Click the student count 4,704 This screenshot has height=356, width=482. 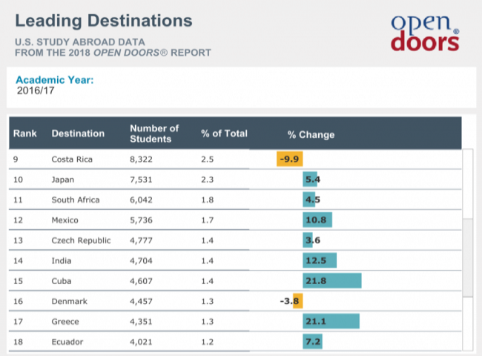141,261
